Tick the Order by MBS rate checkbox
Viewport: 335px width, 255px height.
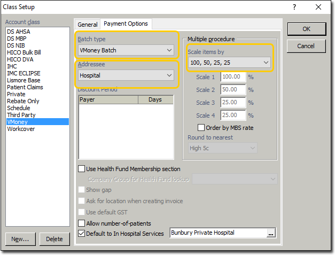pyautogui.click(x=201, y=127)
